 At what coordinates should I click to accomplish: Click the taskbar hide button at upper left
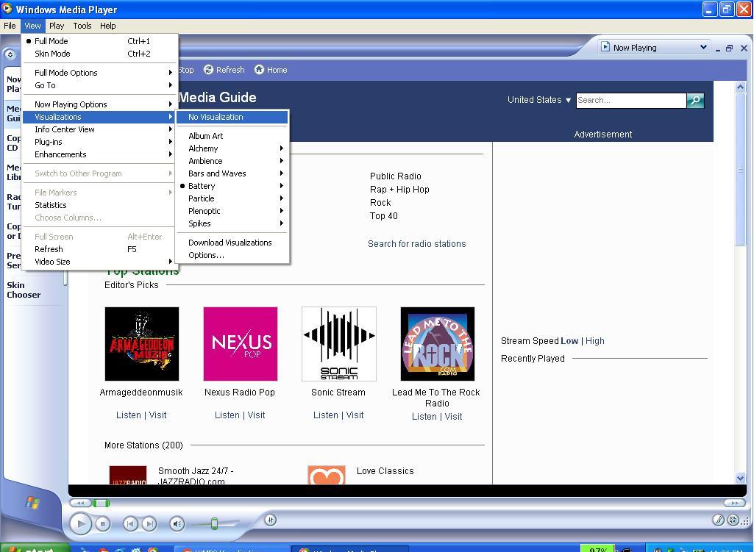click(x=10, y=54)
